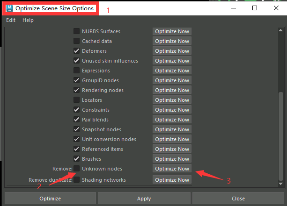Click the vertical scrollbar of options list
Image resolution: width=287 pixels, height=206 pixels.
281,135
